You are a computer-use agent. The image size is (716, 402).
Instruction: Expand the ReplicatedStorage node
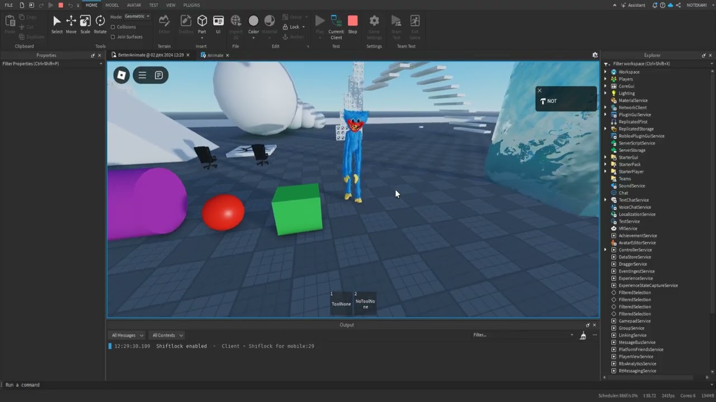605,129
